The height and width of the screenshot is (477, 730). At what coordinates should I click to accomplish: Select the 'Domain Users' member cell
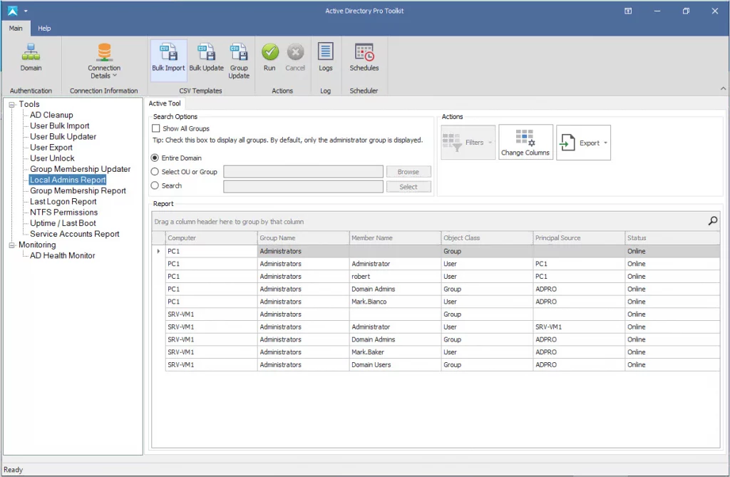pos(395,365)
